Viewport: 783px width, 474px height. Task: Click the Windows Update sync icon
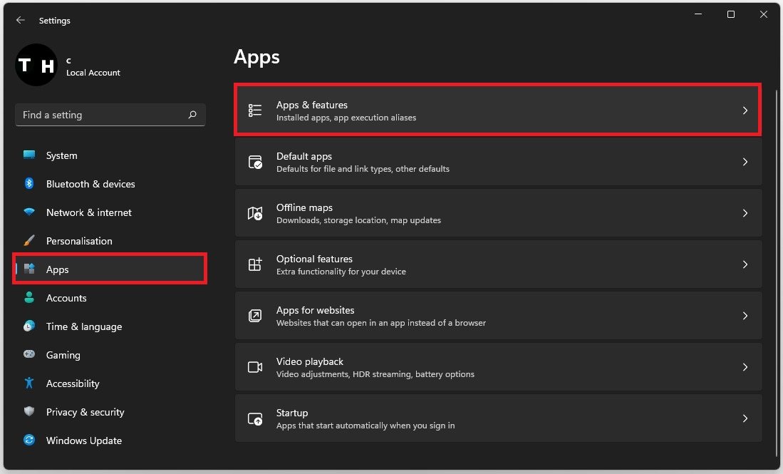click(29, 440)
